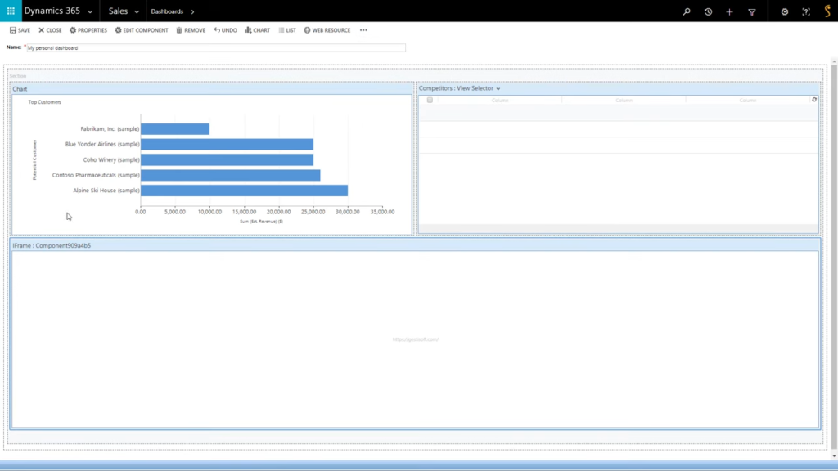
Task: Open the settings gear in the top bar
Action: click(783, 11)
